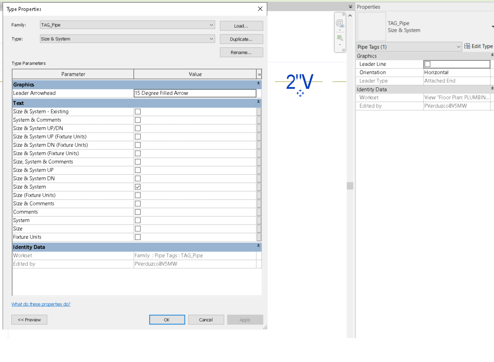Open the Zoom in Region tool
The height and width of the screenshot is (362, 494).
(x=339, y=37)
